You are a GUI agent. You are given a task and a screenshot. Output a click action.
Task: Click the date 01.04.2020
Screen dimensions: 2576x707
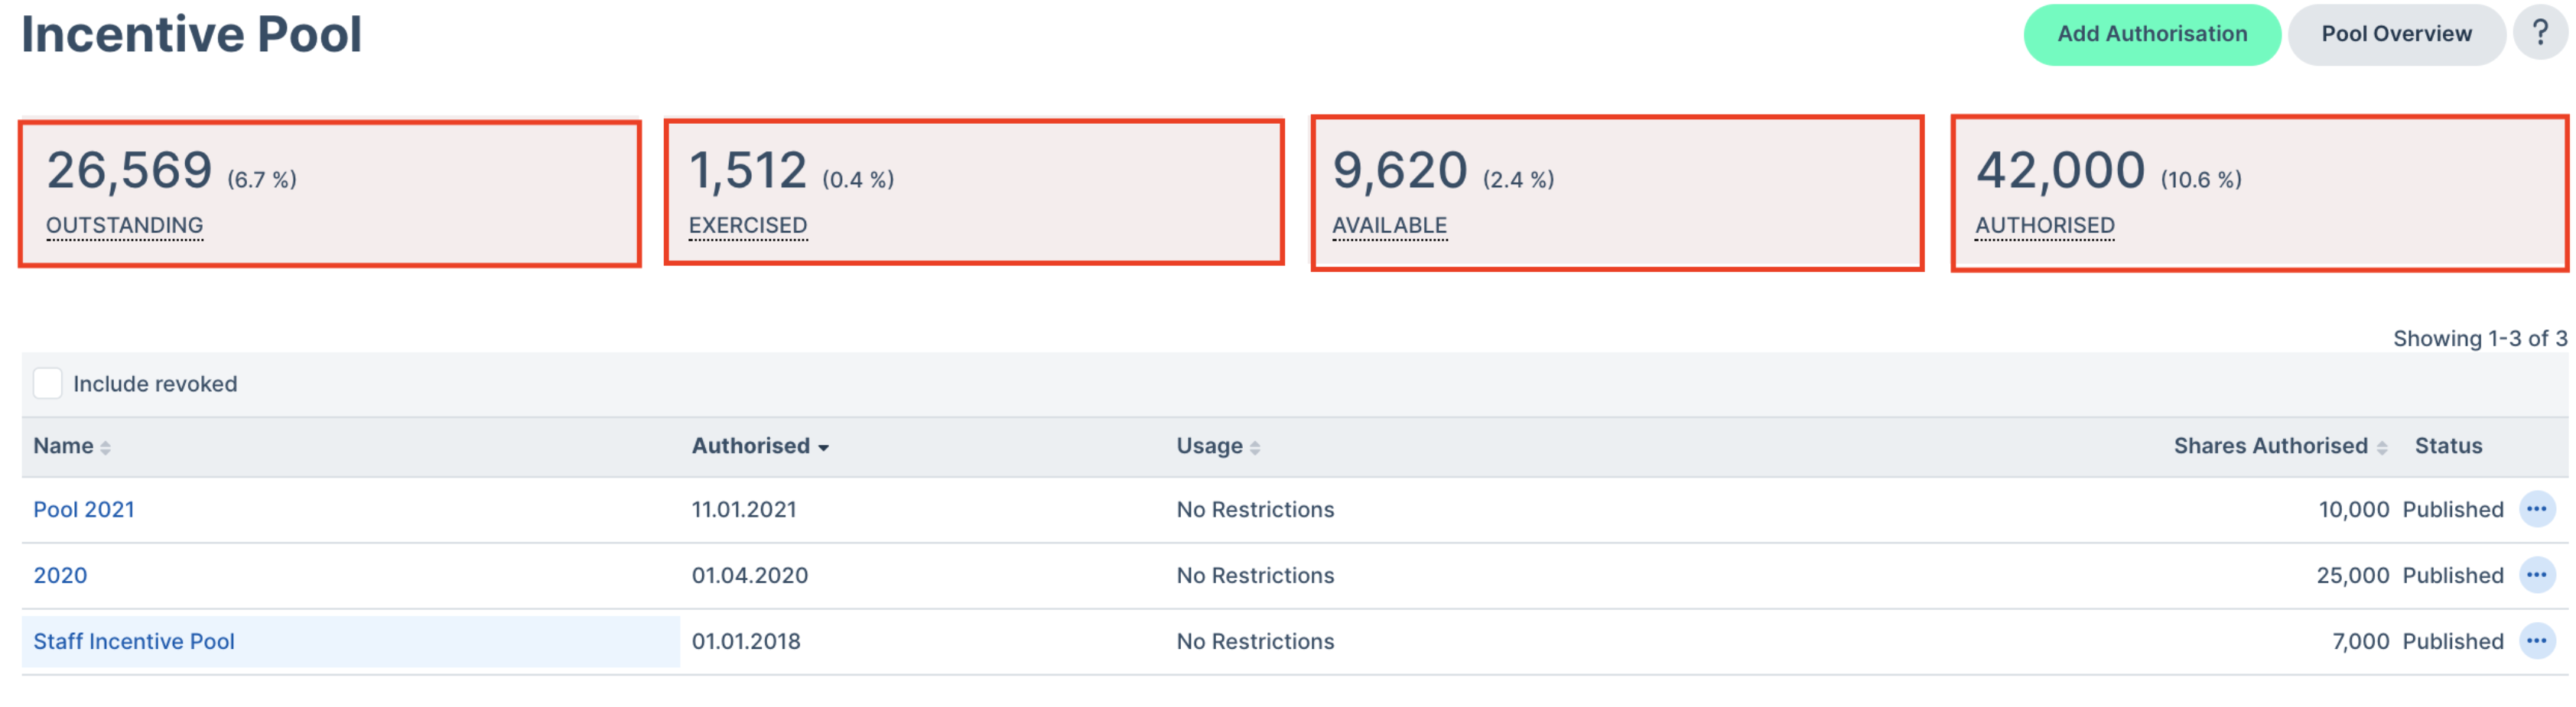coord(750,576)
